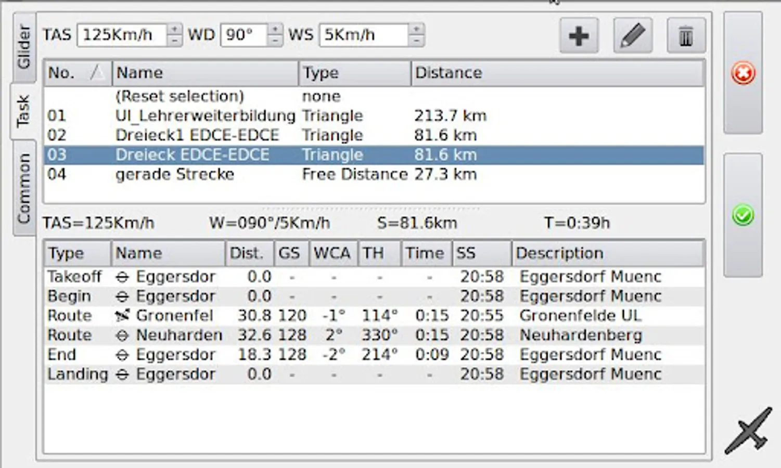The image size is (781, 468).
Task: Click the Neuharden airfield symbol icon
Action: point(122,335)
